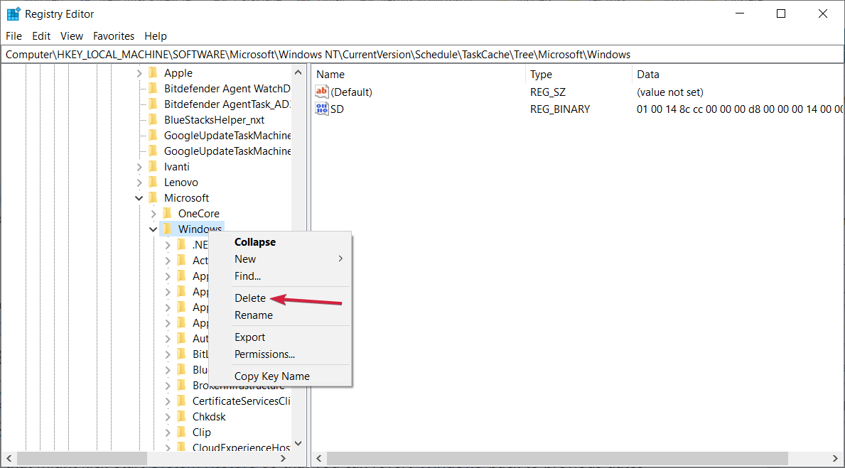Select the (Default) string value icon
This screenshot has width=845, height=468.
[x=322, y=92]
